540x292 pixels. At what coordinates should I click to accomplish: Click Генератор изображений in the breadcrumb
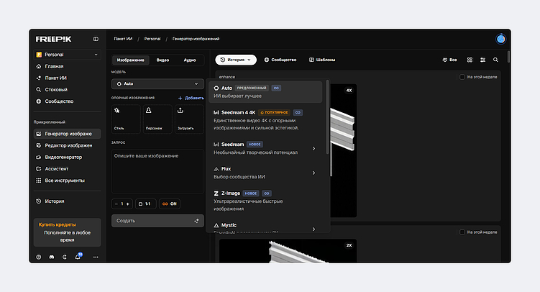pos(196,39)
